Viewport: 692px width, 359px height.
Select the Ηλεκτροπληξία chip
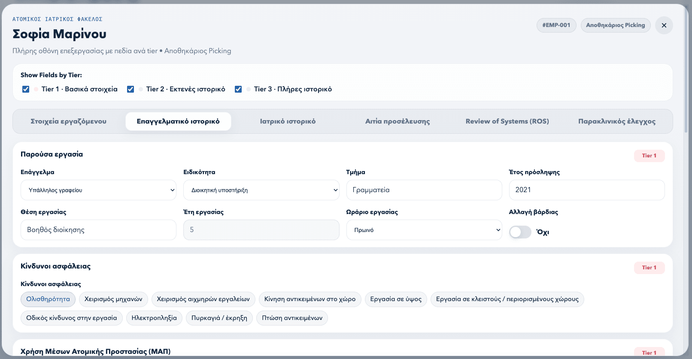[x=154, y=318]
